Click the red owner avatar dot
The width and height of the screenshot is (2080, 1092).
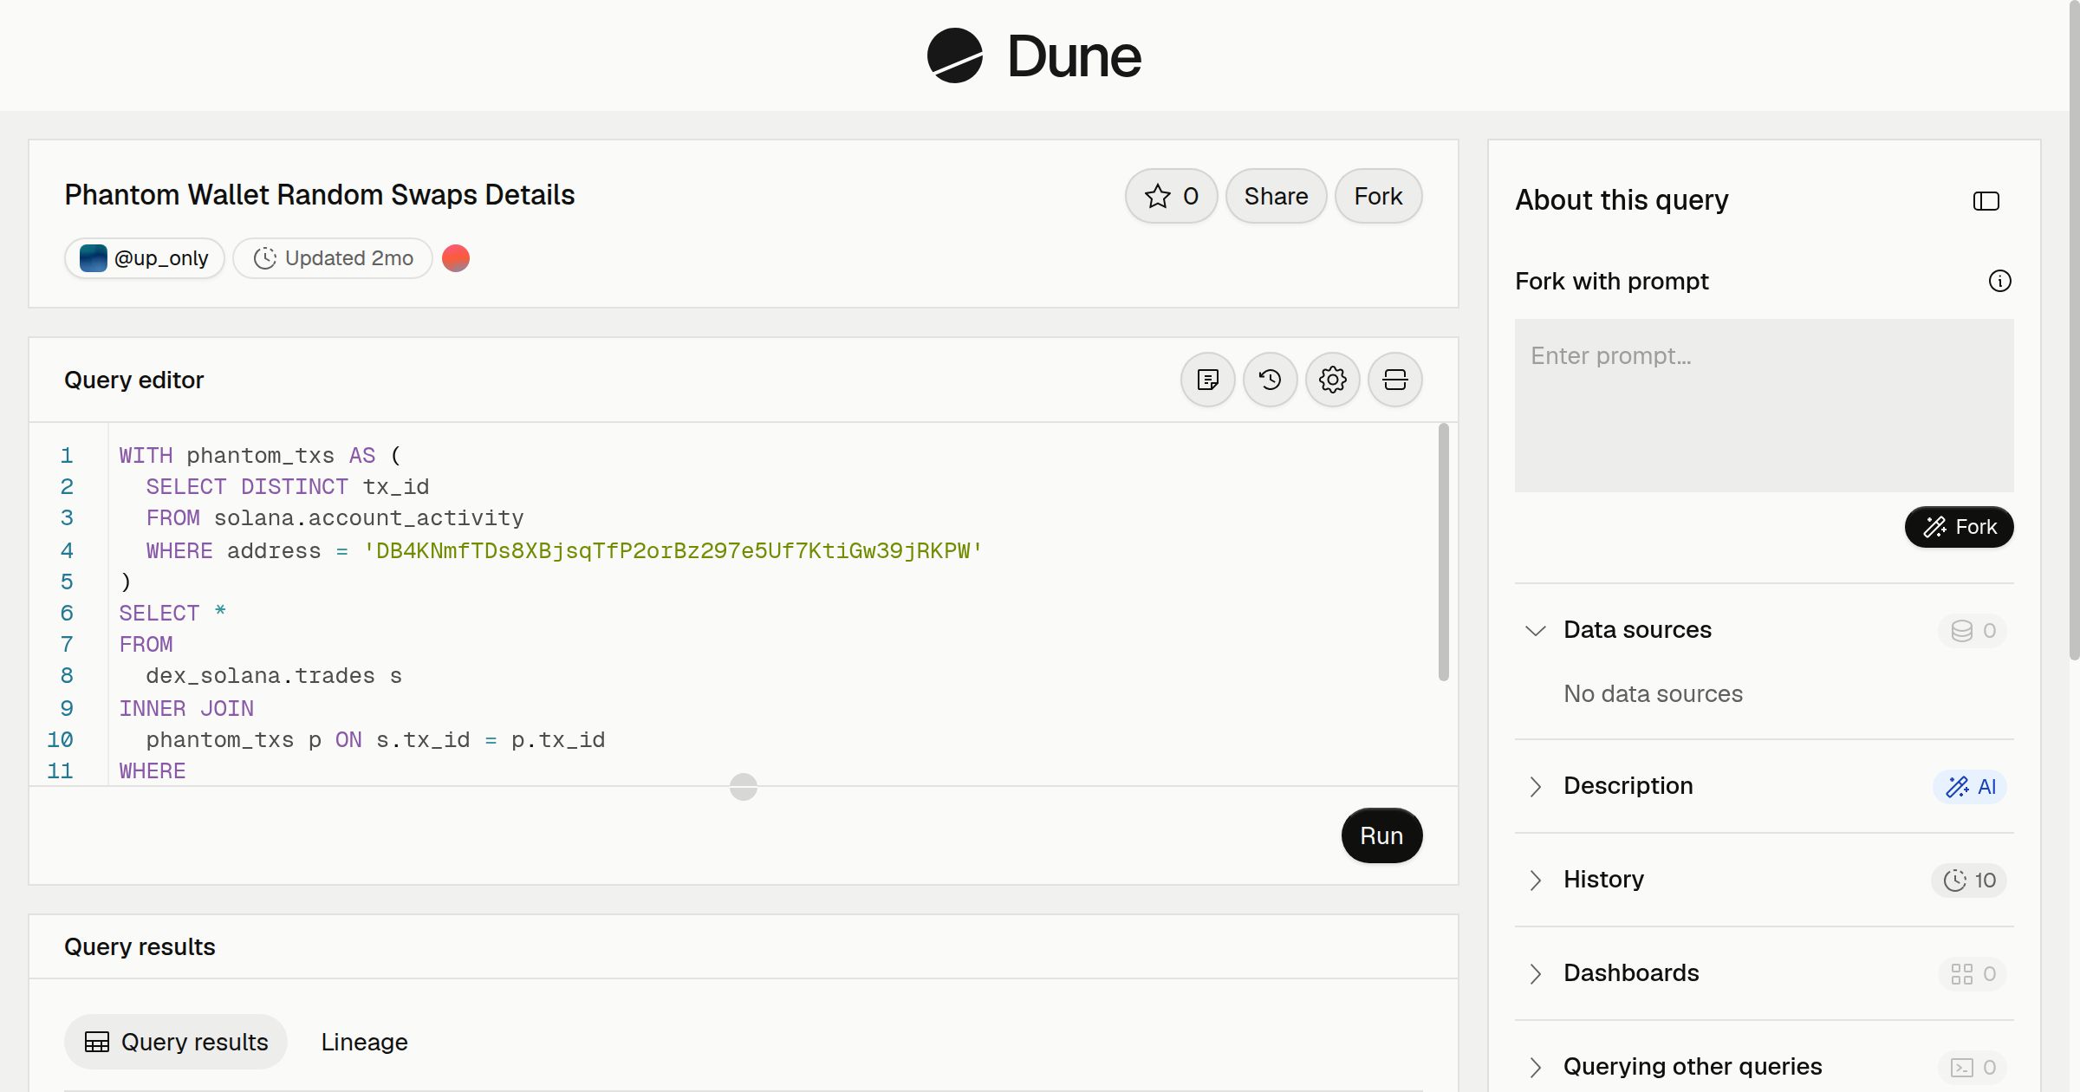[x=456, y=258]
